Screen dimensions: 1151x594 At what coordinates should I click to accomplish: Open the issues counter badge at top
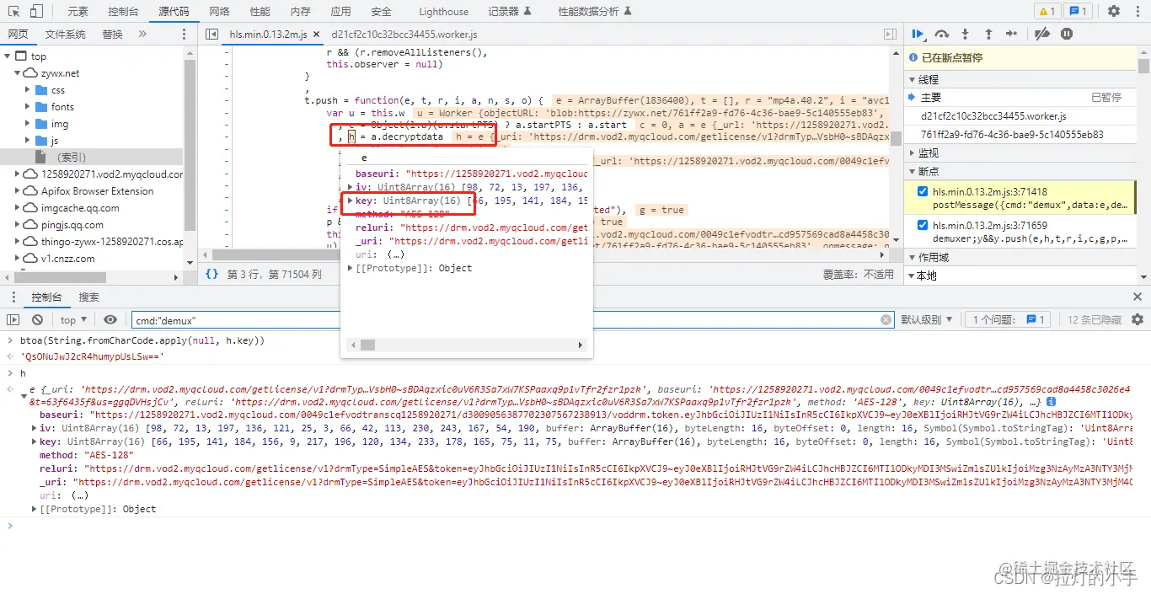point(1078,11)
